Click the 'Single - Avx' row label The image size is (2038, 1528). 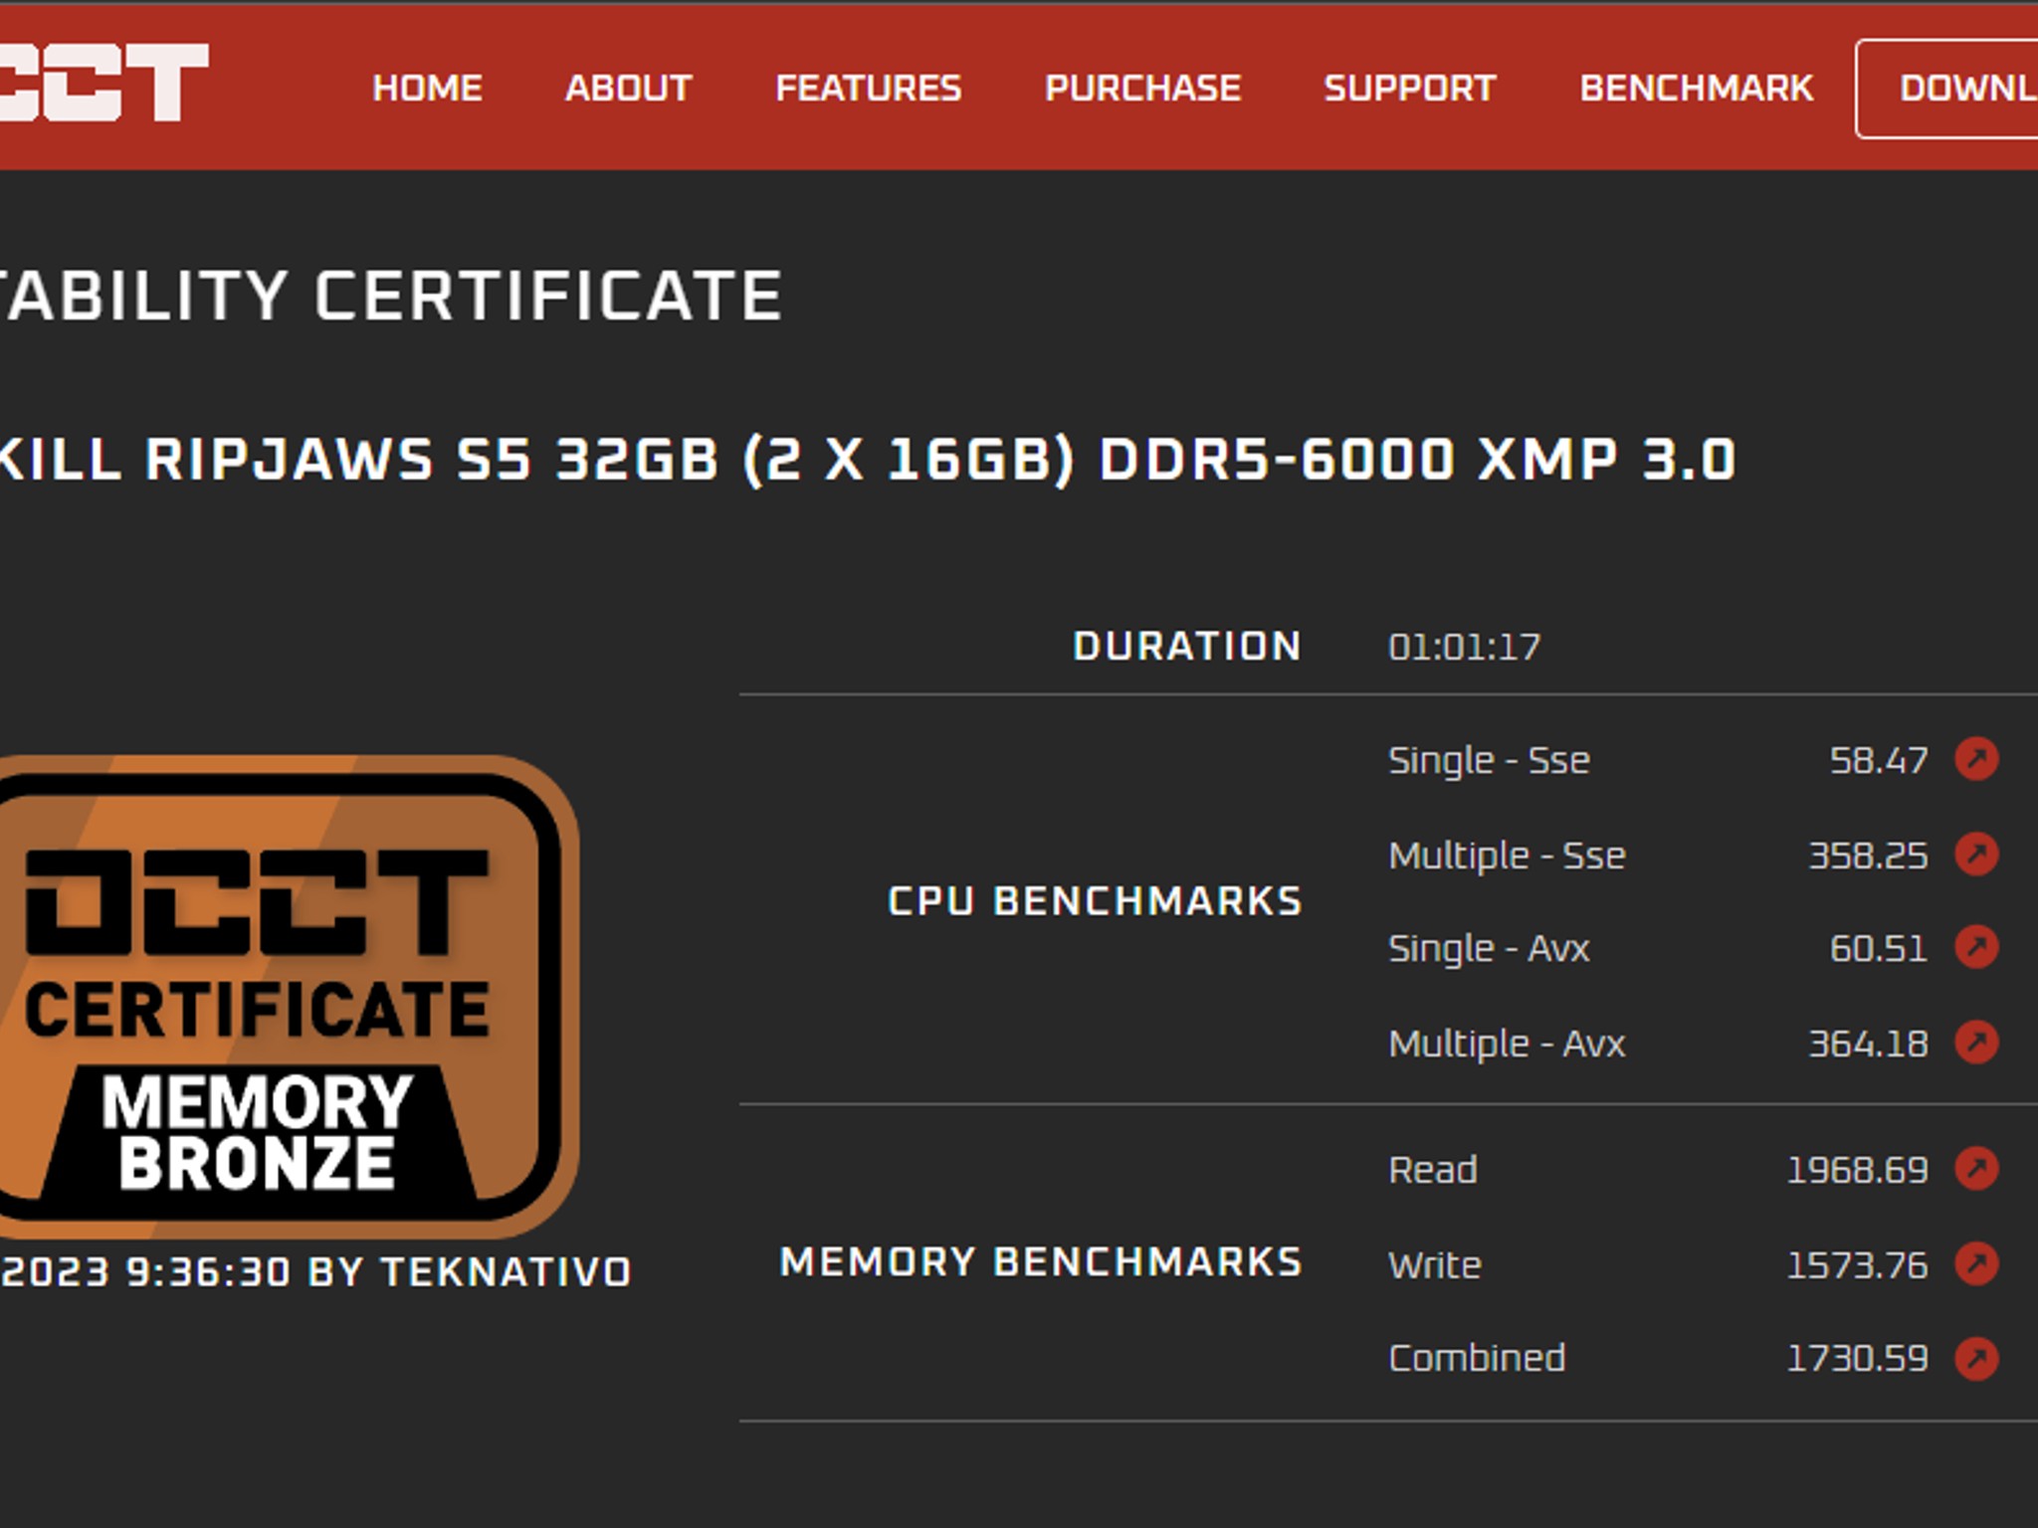1489,949
